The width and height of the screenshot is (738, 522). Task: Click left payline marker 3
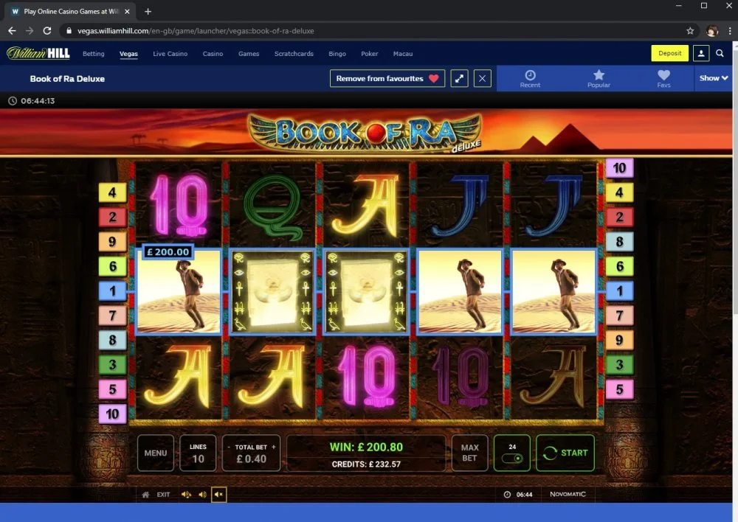[112, 364]
